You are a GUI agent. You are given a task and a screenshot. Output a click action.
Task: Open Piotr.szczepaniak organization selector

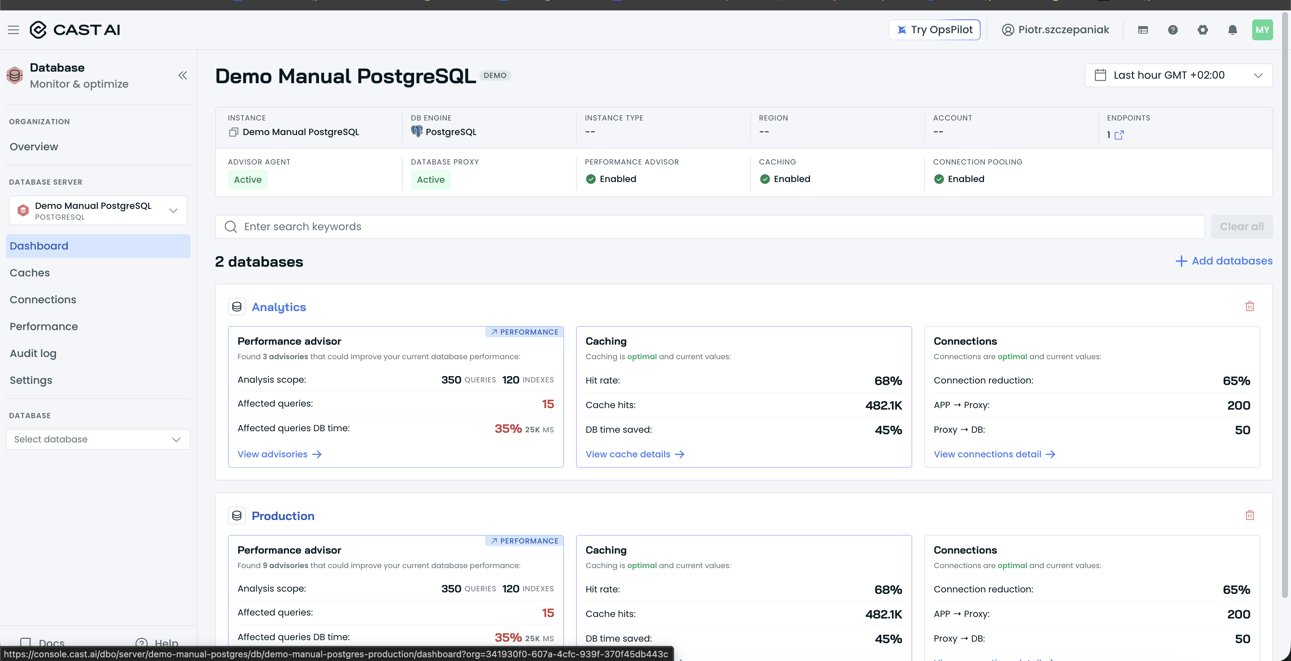coord(1056,30)
